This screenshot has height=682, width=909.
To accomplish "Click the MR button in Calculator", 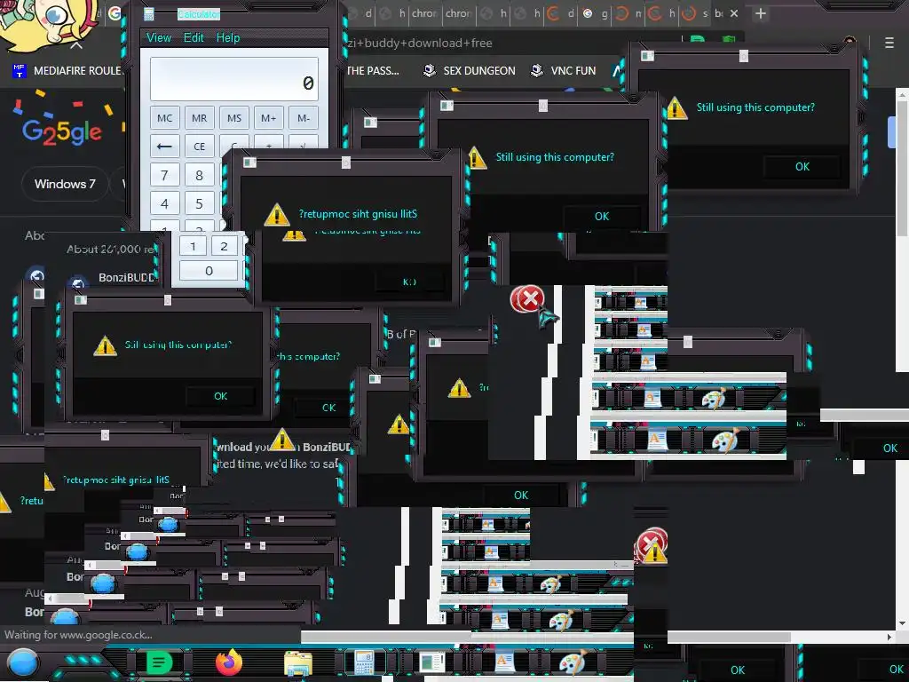I will [x=200, y=118].
